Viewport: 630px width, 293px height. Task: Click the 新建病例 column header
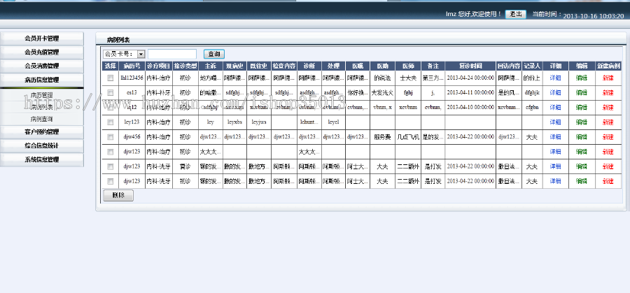click(608, 66)
